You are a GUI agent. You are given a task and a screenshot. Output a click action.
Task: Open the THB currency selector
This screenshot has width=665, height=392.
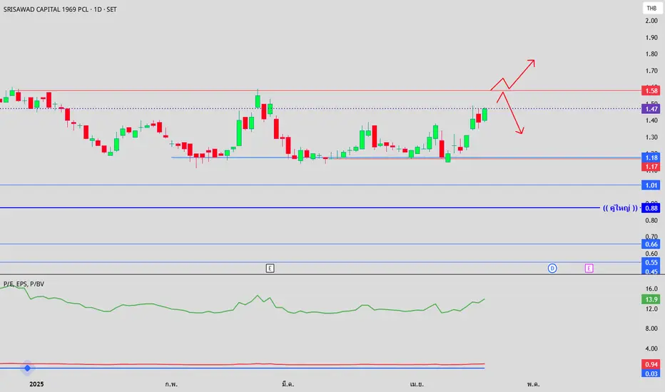click(652, 8)
